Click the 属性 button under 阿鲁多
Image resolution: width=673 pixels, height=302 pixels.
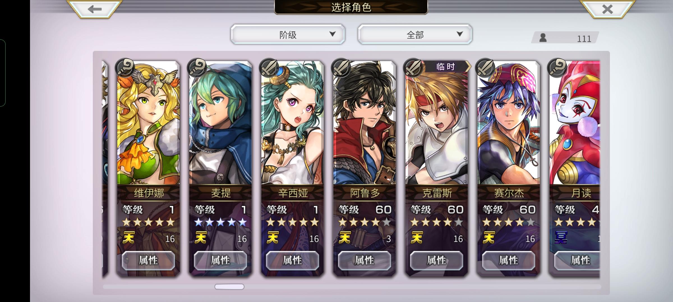click(365, 260)
